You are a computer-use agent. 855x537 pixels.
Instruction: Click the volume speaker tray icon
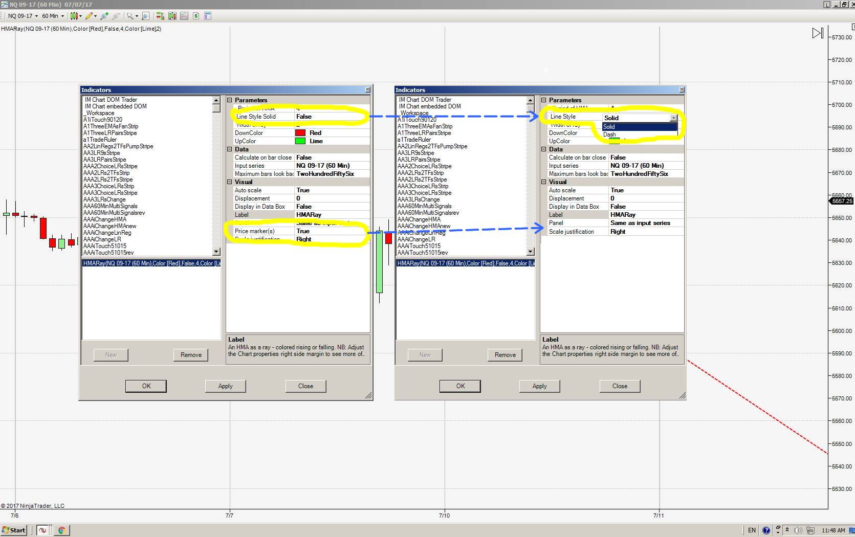[798, 530]
